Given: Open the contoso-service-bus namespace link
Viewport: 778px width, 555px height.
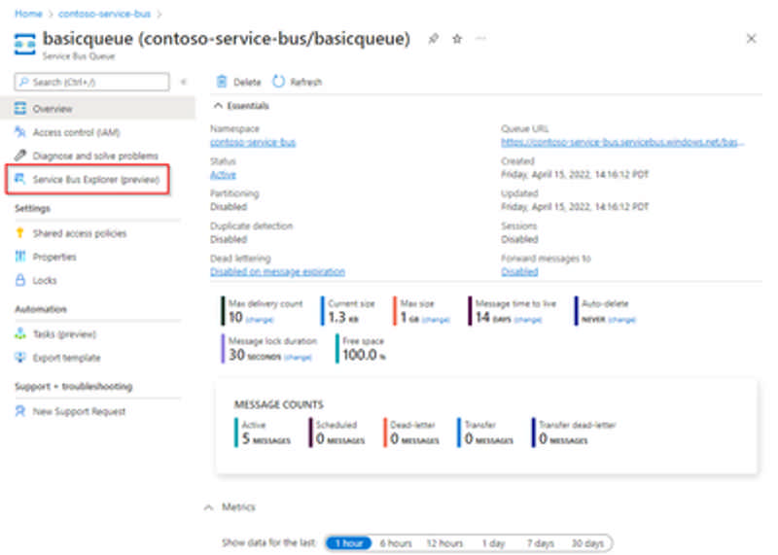Looking at the screenshot, I should [253, 142].
